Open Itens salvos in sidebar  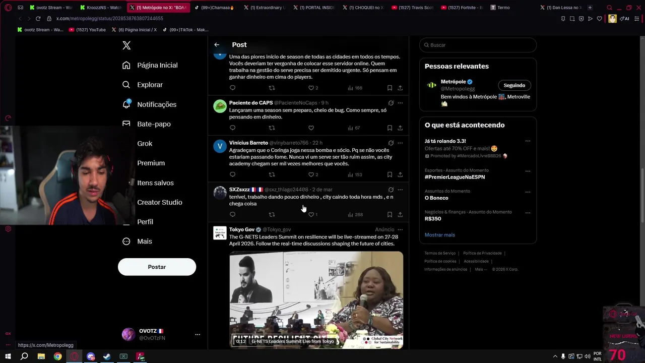155,183
